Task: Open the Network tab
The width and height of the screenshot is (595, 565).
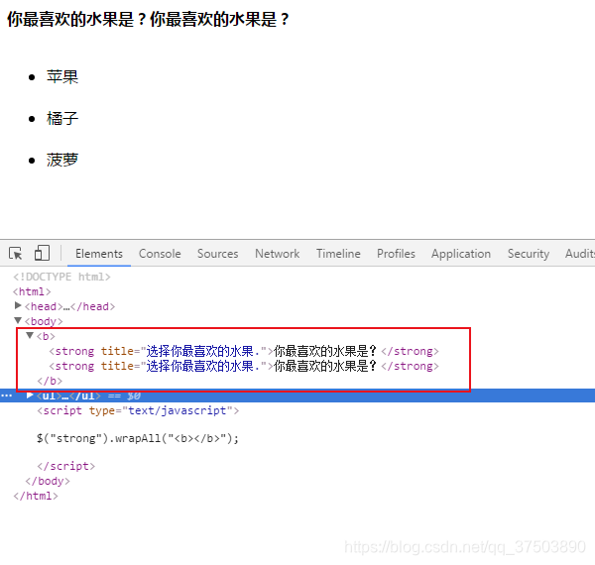Action: click(x=278, y=254)
